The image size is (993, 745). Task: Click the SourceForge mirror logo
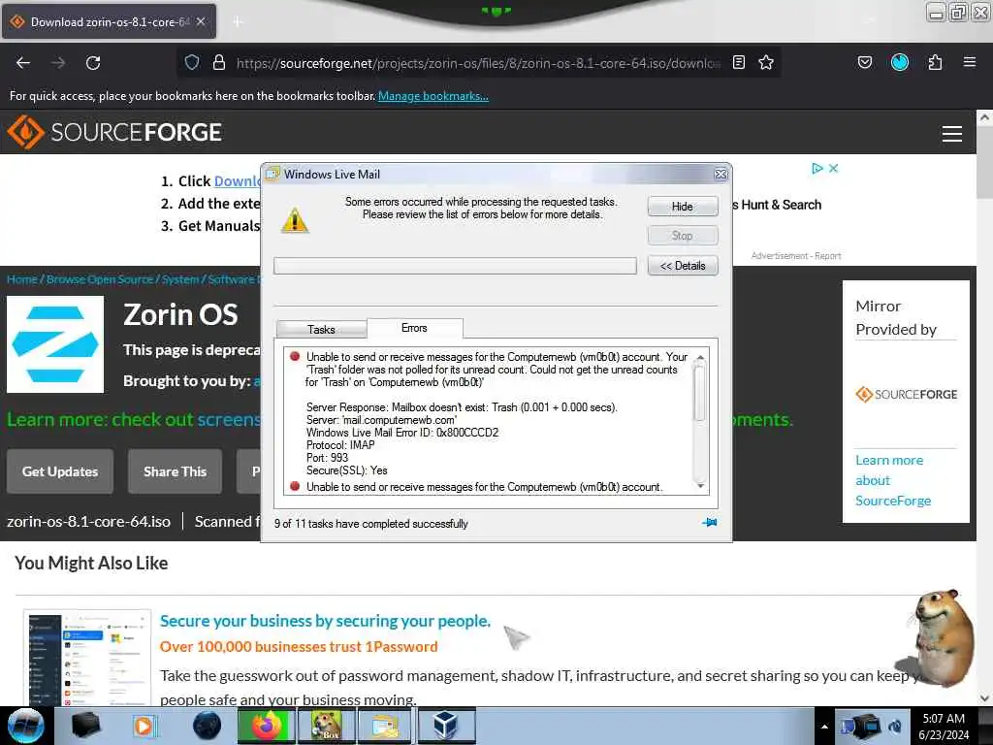[907, 394]
